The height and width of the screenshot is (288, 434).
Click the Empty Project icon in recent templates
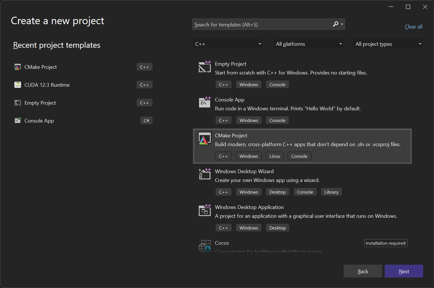tap(18, 103)
